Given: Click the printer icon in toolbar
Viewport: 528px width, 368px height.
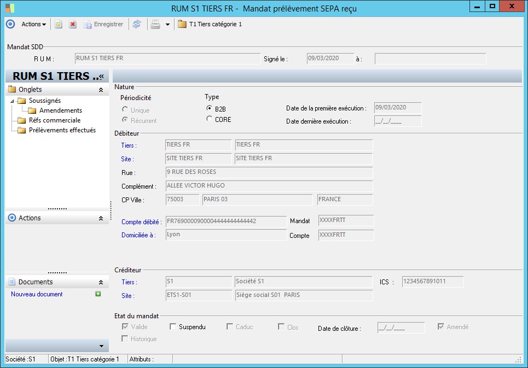Looking at the screenshot, I should tap(155, 25).
